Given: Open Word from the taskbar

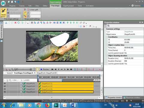Looking at the screenshot, I should point(74,105).
